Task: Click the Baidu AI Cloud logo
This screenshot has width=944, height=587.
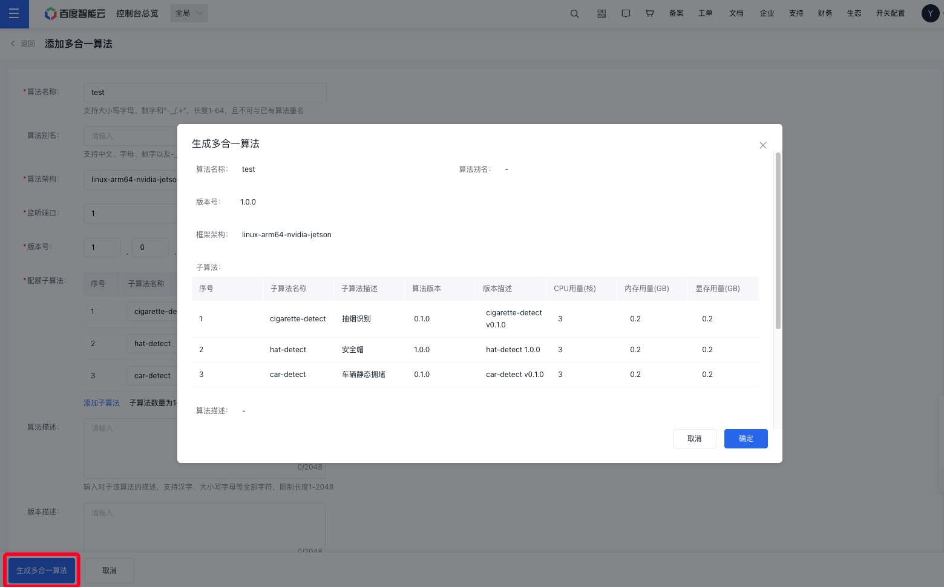Action: point(75,13)
